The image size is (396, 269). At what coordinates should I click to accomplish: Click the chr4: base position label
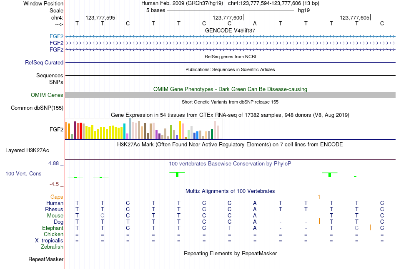(x=57, y=17)
